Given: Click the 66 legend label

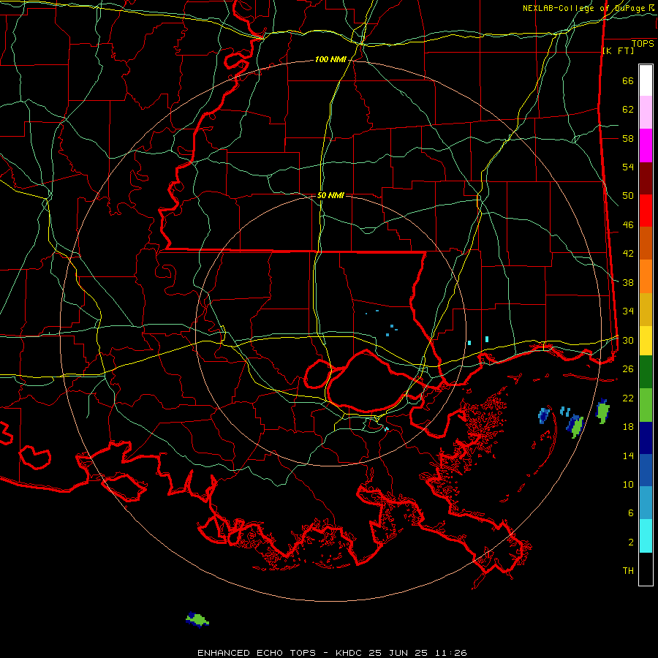Looking at the screenshot, I should click(628, 80).
